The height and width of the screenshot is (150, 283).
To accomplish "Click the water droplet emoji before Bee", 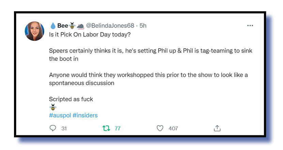I will [53, 26].
